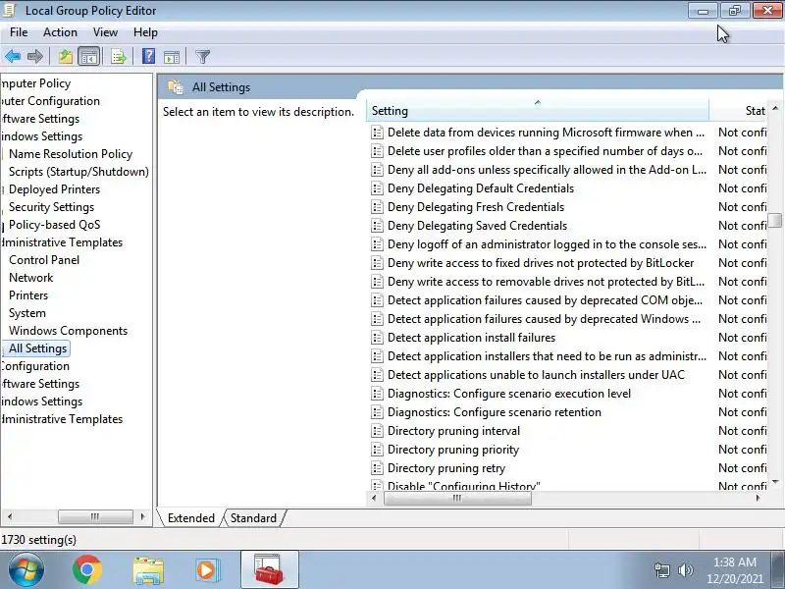Select Deployed Printers in the tree
Viewport: 785px width, 589px height.
tap(54, 189)
